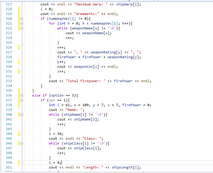Screen dimensions: 213x173
Task: Click the "Class: " string literal
Action: pos(92,139)
